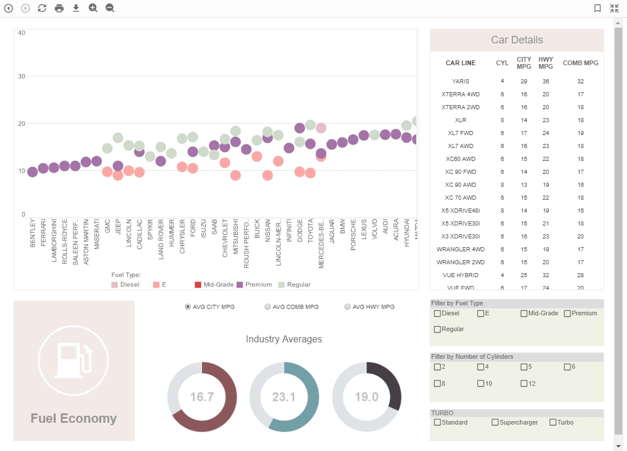
Task: Select the AVG COMB MPG radio button
Action: tap(267, 306)
